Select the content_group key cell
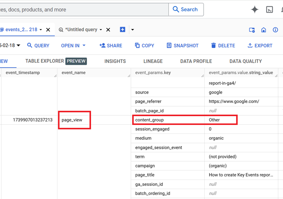The image size is (283, 199). pos(168,120)
